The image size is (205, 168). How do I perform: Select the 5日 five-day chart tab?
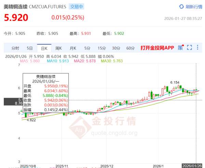tap(29, 48)
